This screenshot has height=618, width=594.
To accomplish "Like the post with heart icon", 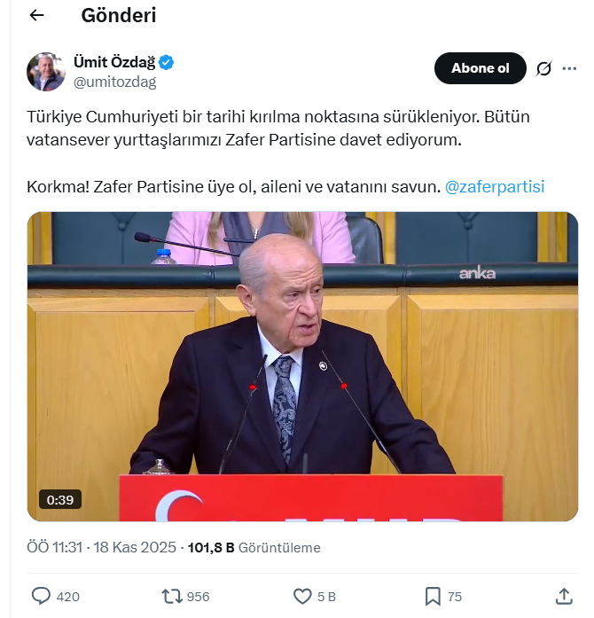I will coord(302,597).
